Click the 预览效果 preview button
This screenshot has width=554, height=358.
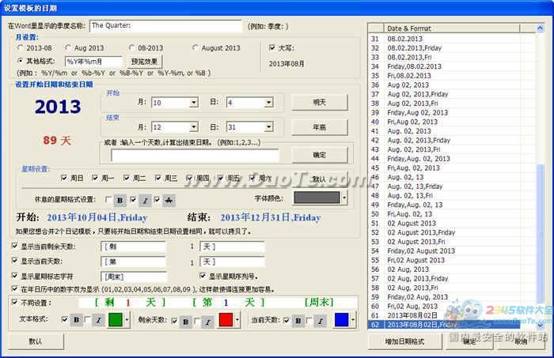point(144,62)
